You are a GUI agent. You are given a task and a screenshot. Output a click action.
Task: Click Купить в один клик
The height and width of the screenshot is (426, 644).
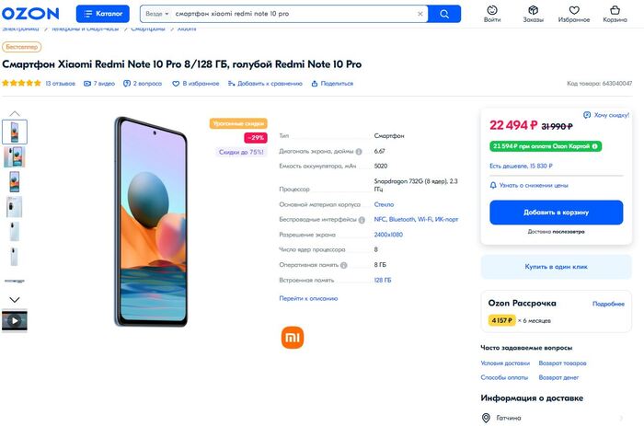pyautogui.click(x=556, y=267)
